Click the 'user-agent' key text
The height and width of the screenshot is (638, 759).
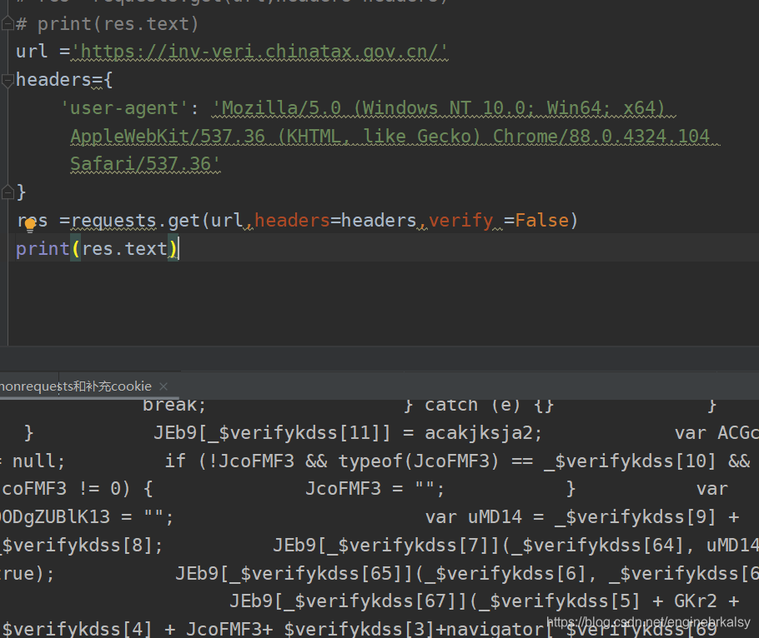(124, 107)
